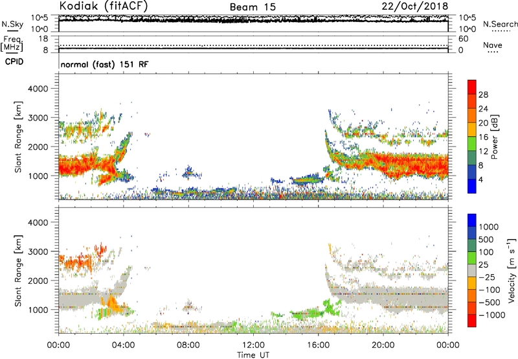Click the 'normal (fast) 151 RF' text
This screenshot has width=518, height=359.
[x=104, y=64]
